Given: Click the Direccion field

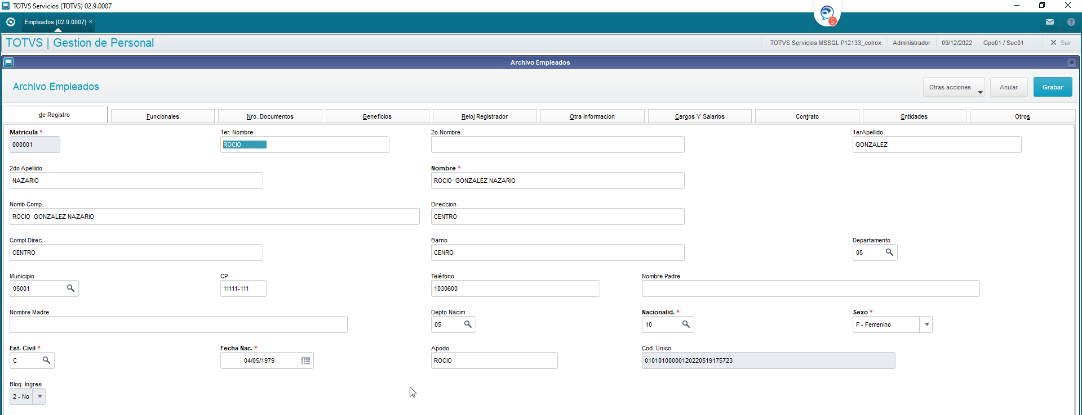Looking at the screenshot, I should [x=558, y=216].
